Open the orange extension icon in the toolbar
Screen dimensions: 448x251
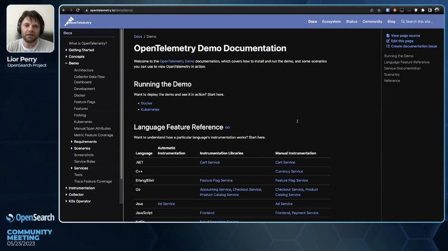tap(395, 10)
